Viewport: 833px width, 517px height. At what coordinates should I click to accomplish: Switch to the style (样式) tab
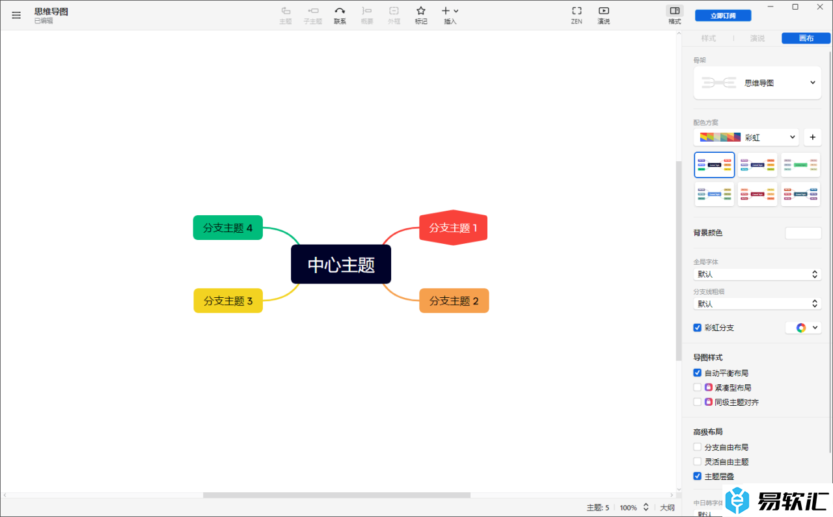(708, 38)
